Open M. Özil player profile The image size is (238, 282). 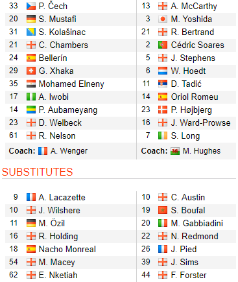tap(52, 223)
